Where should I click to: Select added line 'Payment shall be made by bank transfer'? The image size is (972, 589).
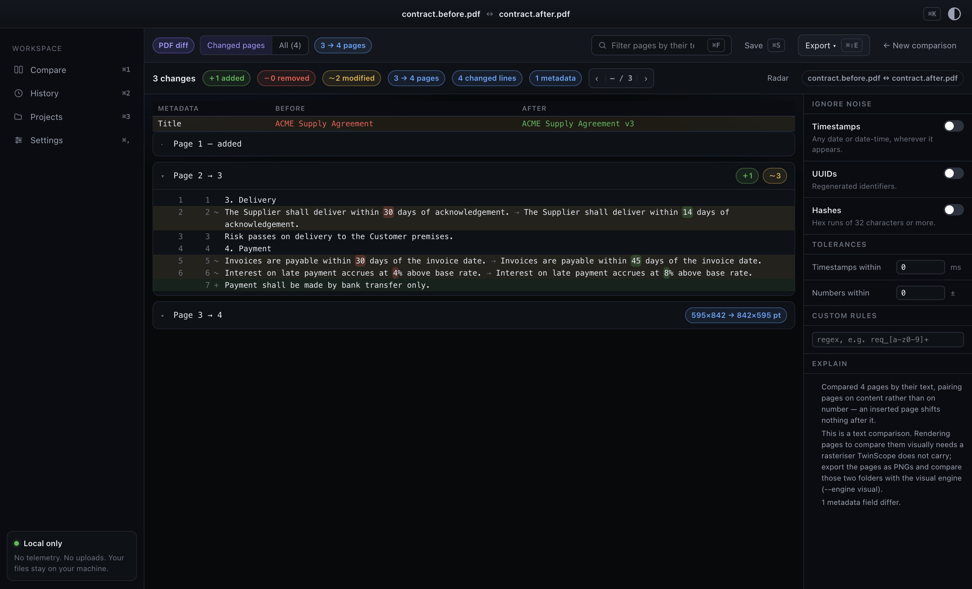(474, 285)
